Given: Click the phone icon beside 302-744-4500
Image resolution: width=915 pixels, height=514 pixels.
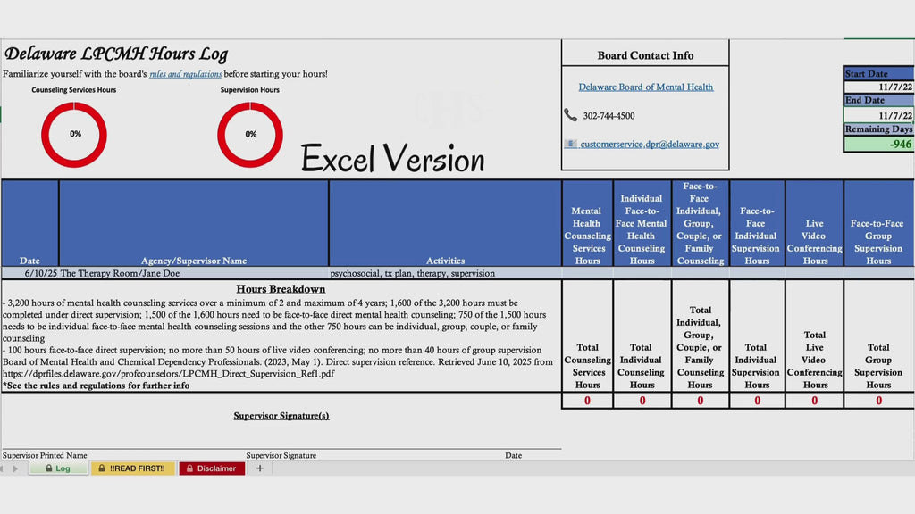Looking at the screenshot, I should (x=570, y=115).
